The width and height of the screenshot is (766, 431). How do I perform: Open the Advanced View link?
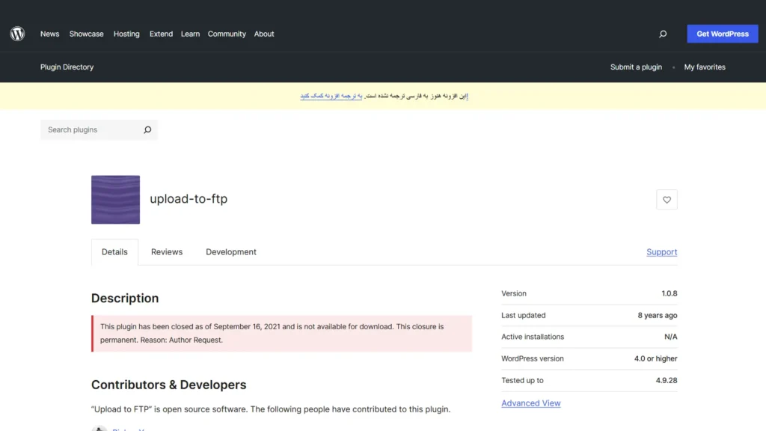click(530, 403)
